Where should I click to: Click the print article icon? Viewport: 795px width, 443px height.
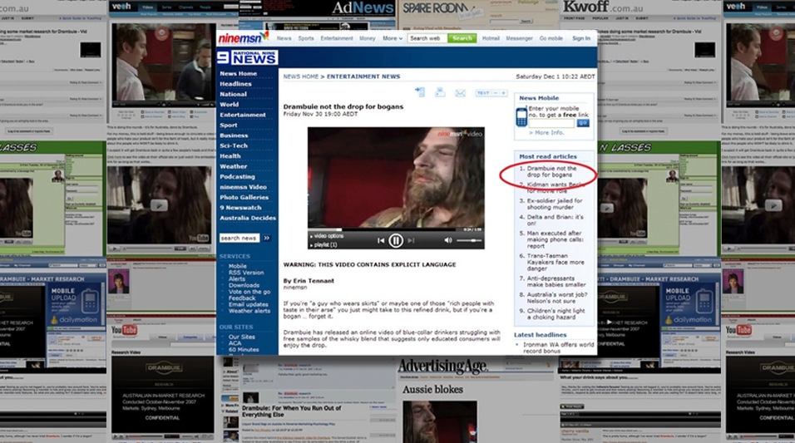(440, 91)
